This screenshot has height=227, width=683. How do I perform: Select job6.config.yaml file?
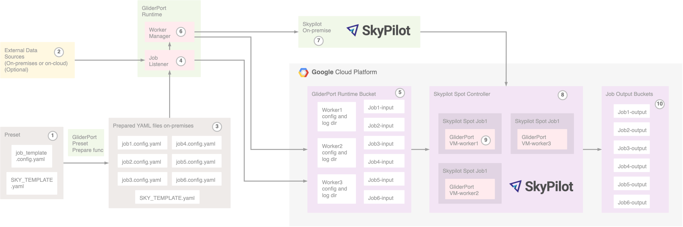pos(197,179)
